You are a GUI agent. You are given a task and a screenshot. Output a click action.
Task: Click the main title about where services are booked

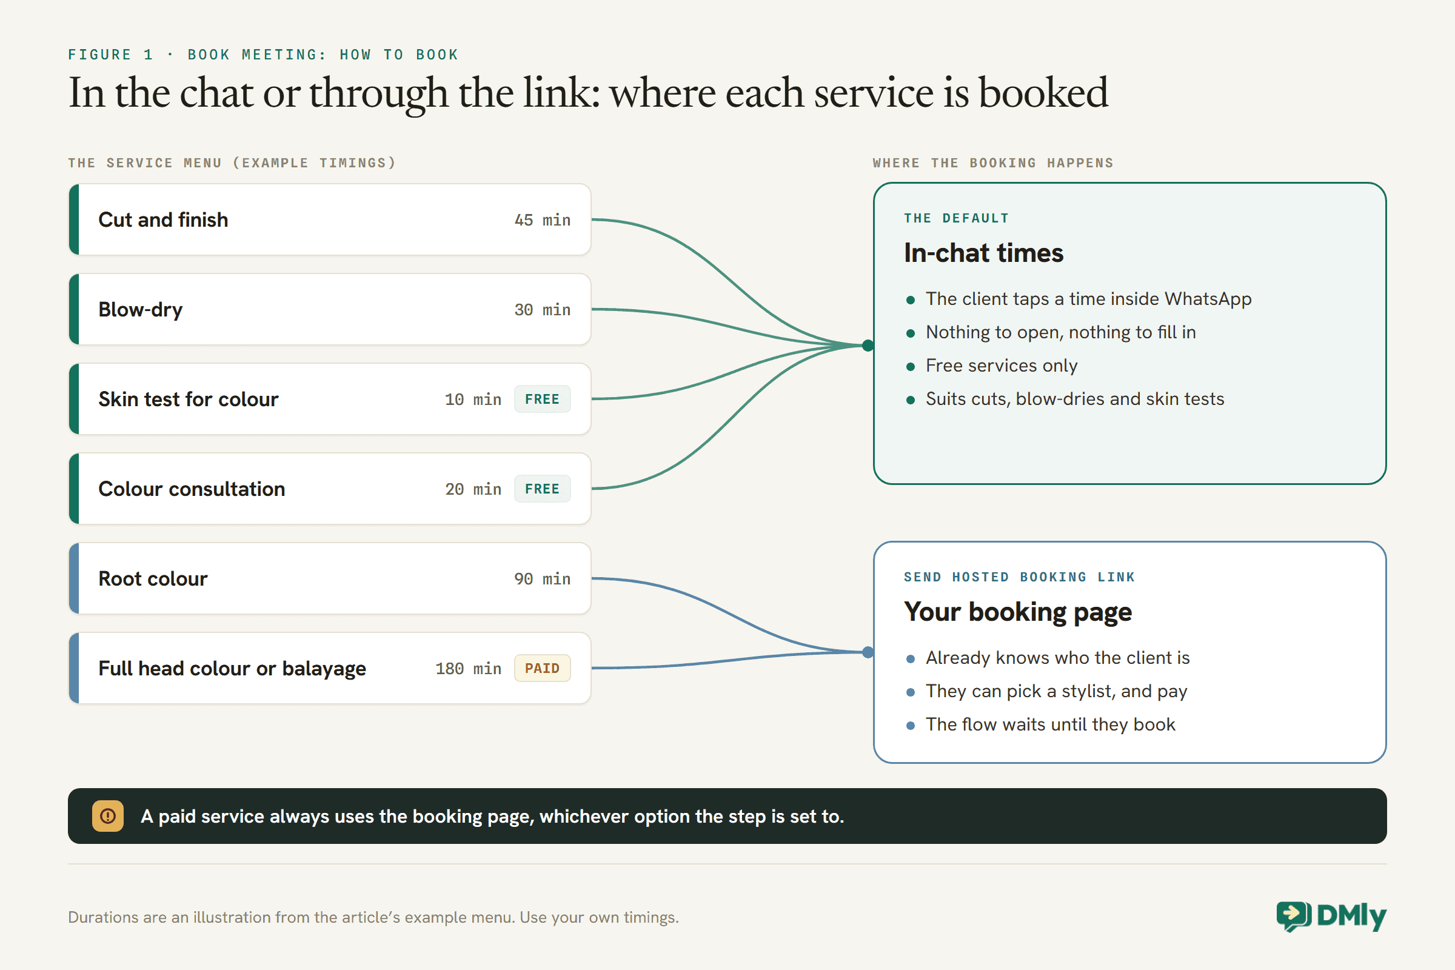pos(587,93)
